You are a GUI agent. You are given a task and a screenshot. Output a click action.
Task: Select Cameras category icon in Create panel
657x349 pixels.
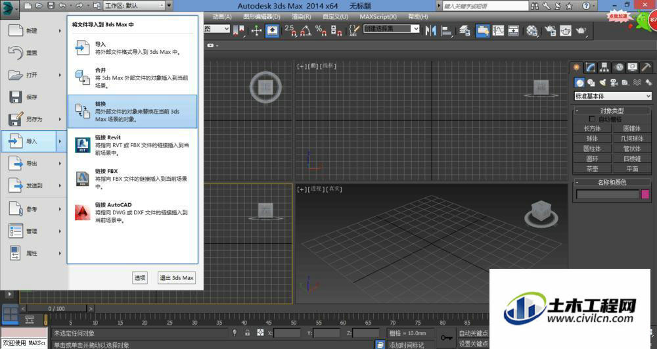(x=614, y=83)
